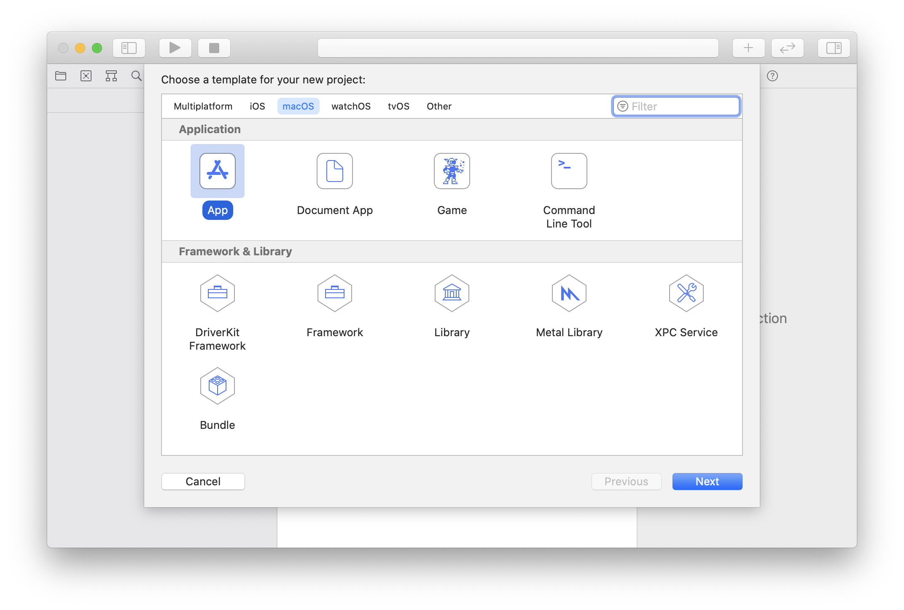Choose the Document App template
904x610 pixels.
334,171
